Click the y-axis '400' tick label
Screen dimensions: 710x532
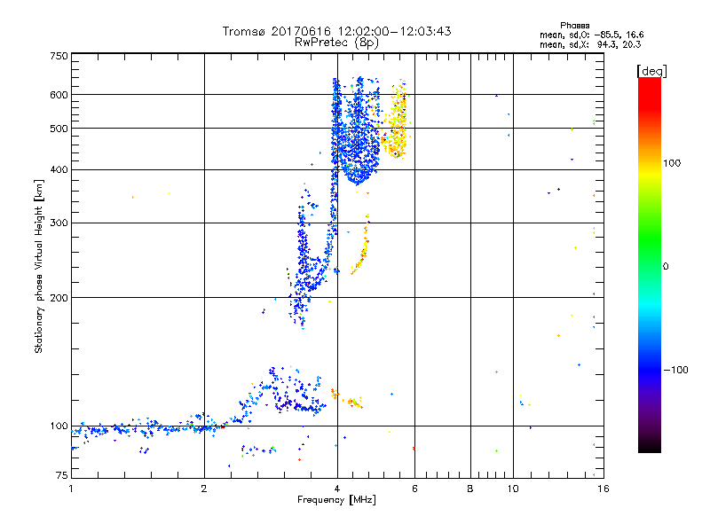[59, 169]
